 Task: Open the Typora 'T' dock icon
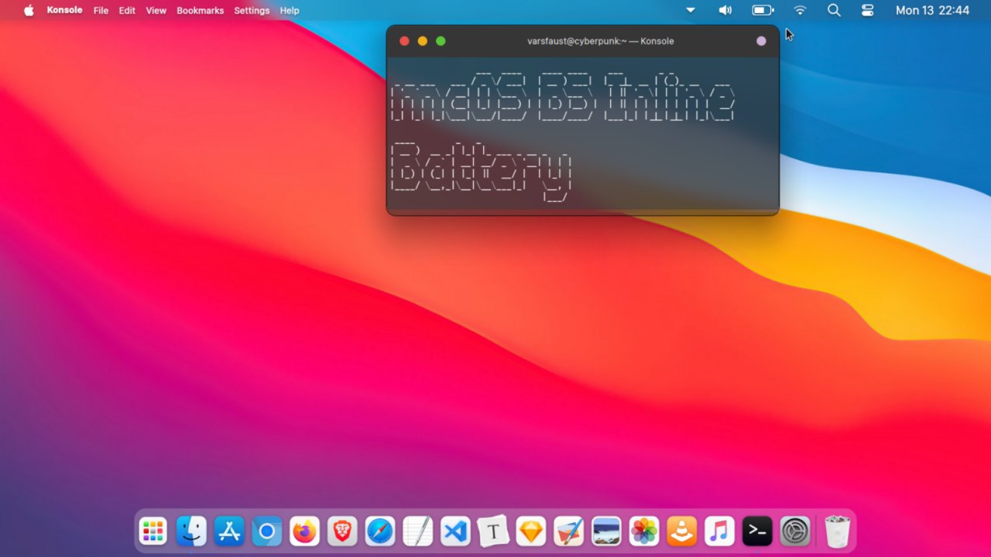tap(493, 531)
